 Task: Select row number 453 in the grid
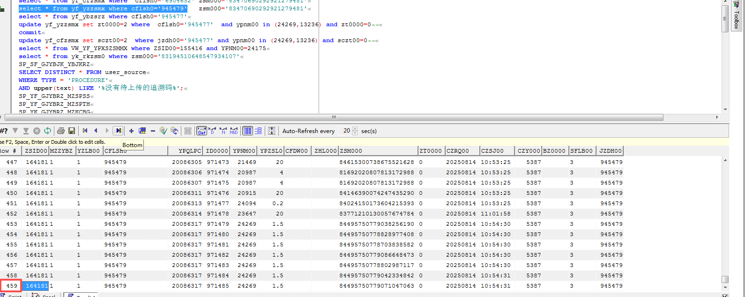click(x=12, y=224)
